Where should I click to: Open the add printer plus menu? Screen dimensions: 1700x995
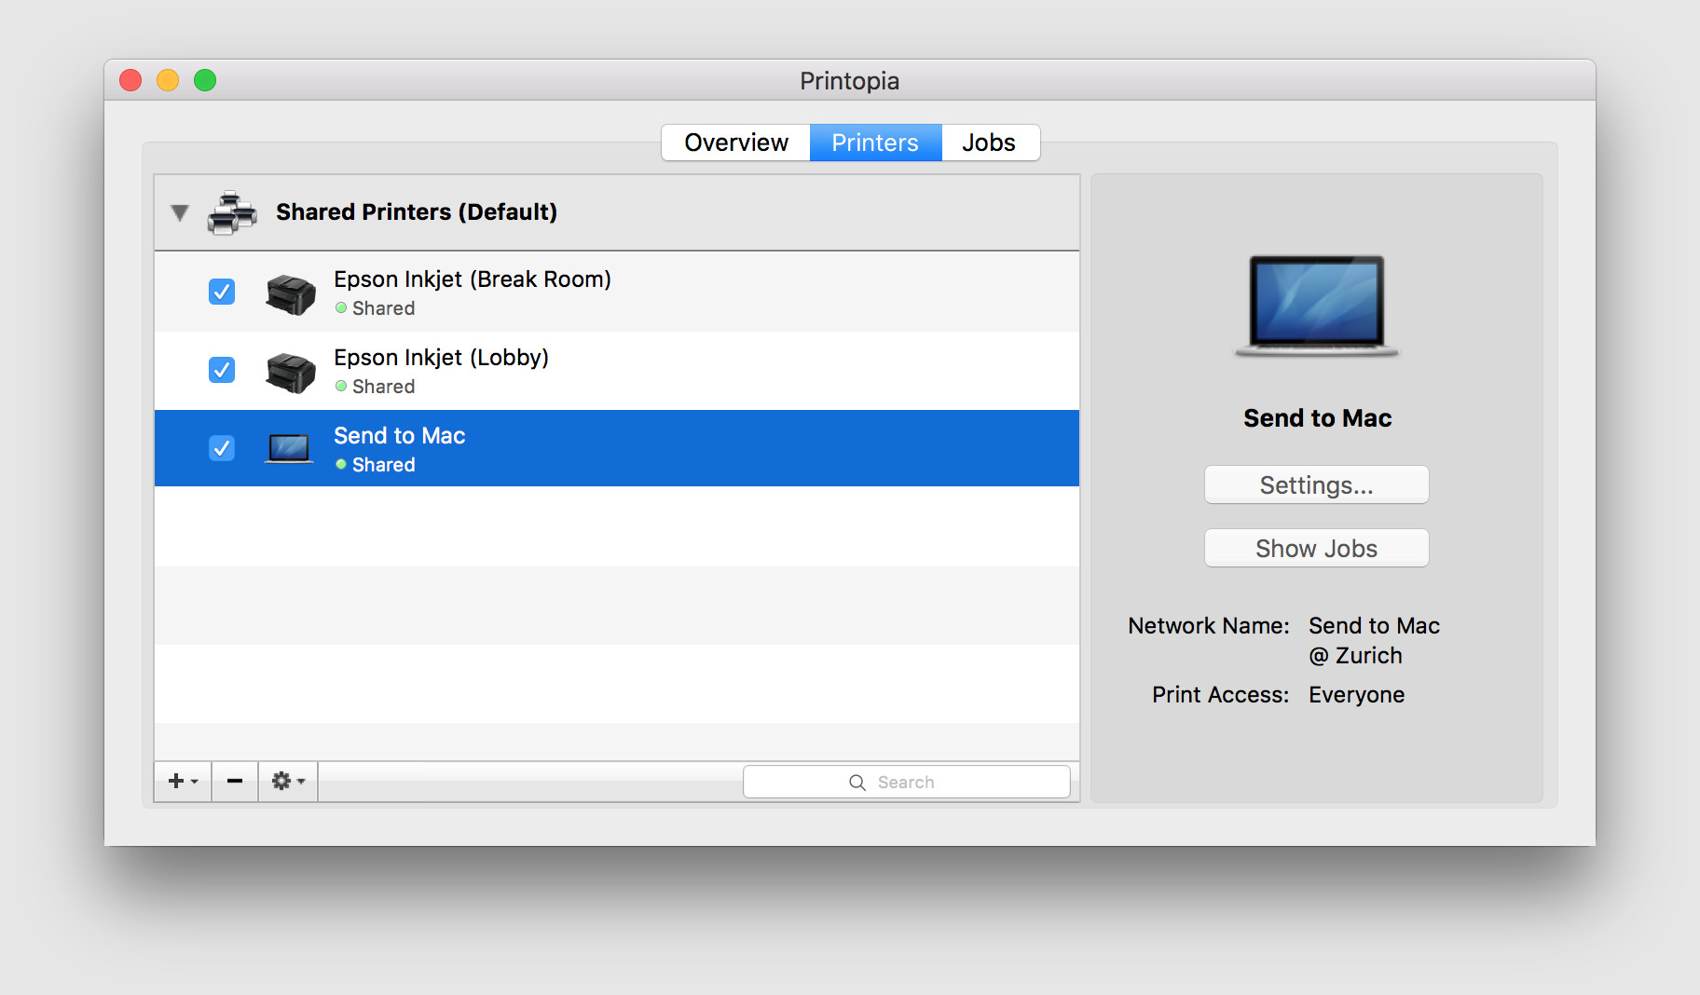click(183, 781)
